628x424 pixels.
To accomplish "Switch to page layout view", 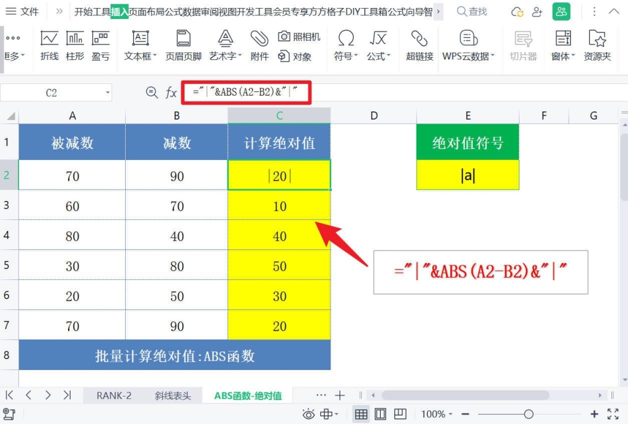I will (380, 414).
